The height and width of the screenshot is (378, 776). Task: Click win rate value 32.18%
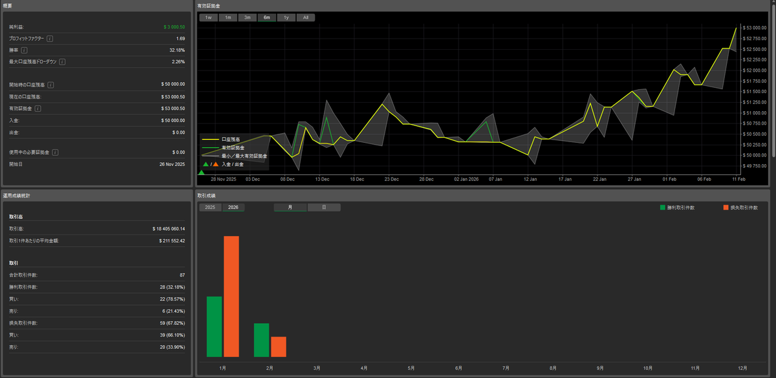pyautogui.click(x=177, y=50)
